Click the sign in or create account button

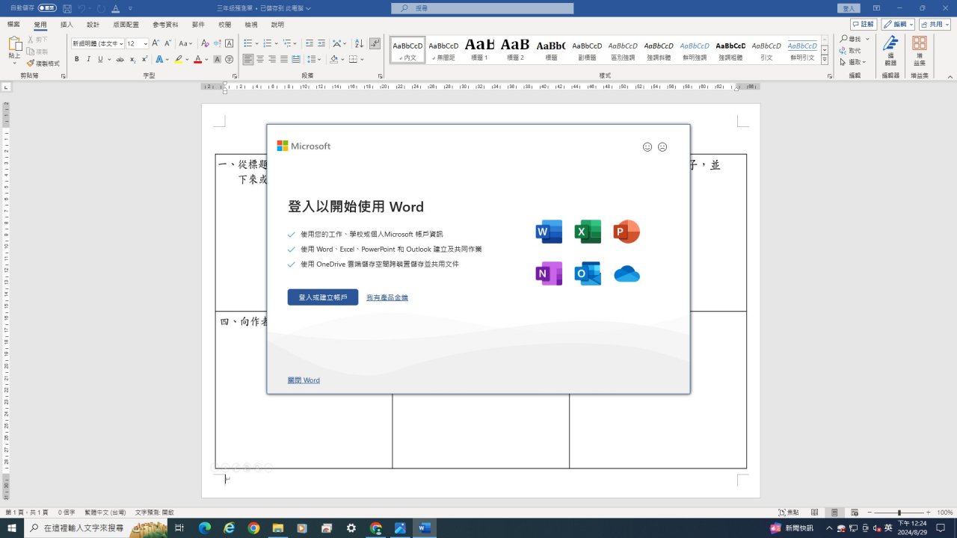322,297
